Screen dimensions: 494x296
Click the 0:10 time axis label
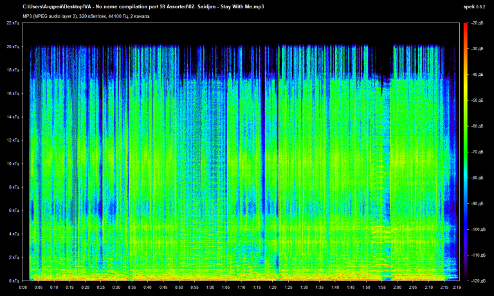coord(54,288)
